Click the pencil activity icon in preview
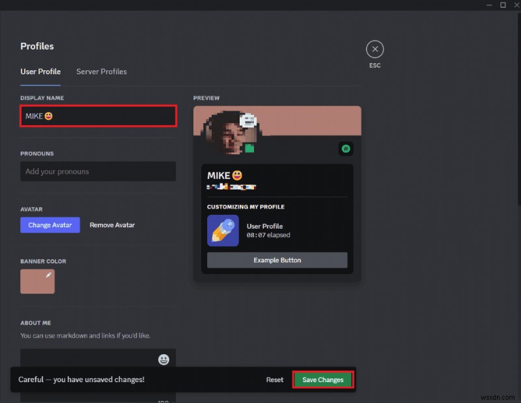Image resolution: width=521 pixels, height=403 pixels. (x=223, y=230)
